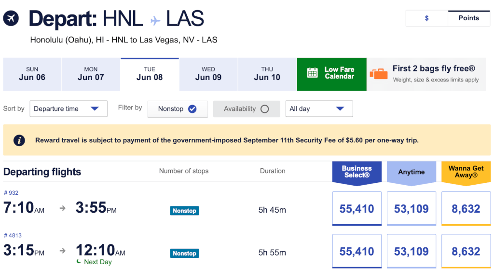Click the Nonstop badge for flight 932
Viewport: 494px width, 271px height.
[184, 211]
